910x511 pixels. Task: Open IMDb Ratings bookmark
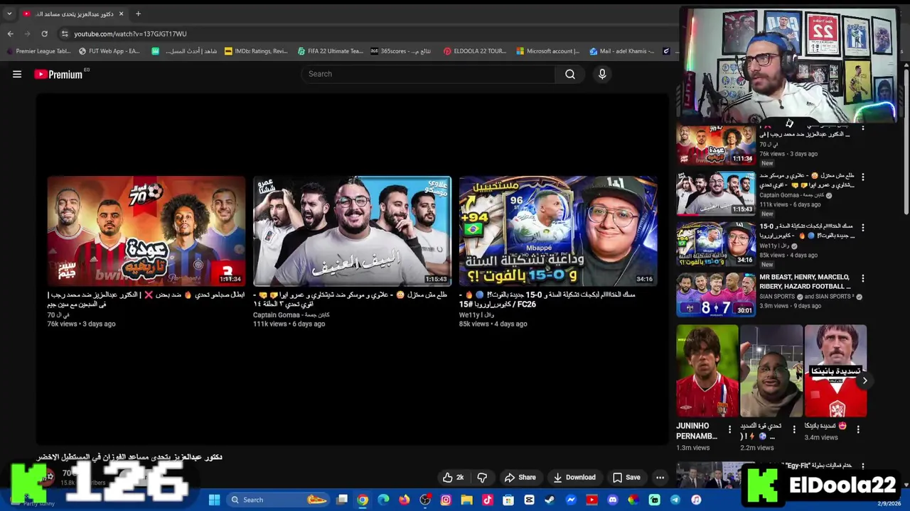[256, 51]
